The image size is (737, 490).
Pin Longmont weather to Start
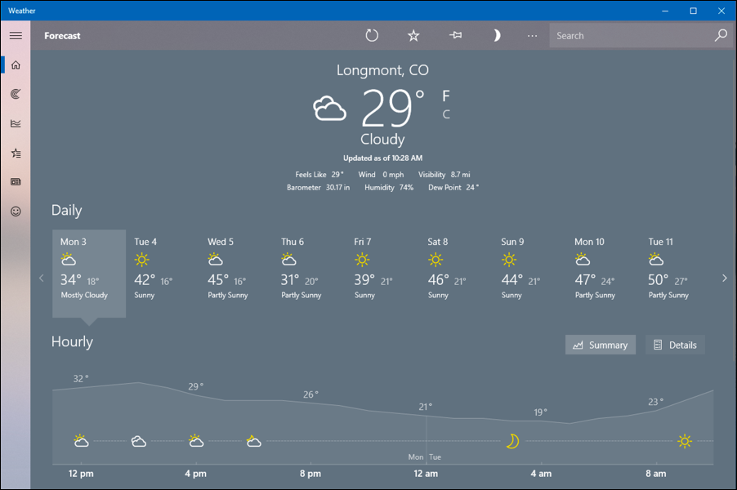455,35
